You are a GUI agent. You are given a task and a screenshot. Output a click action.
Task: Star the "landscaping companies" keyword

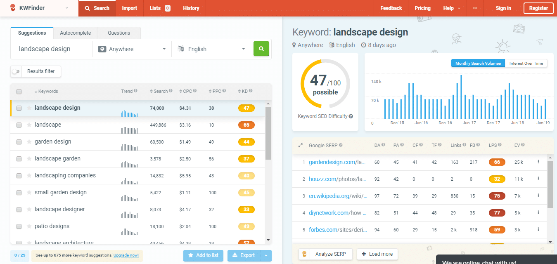click(29, 175)
